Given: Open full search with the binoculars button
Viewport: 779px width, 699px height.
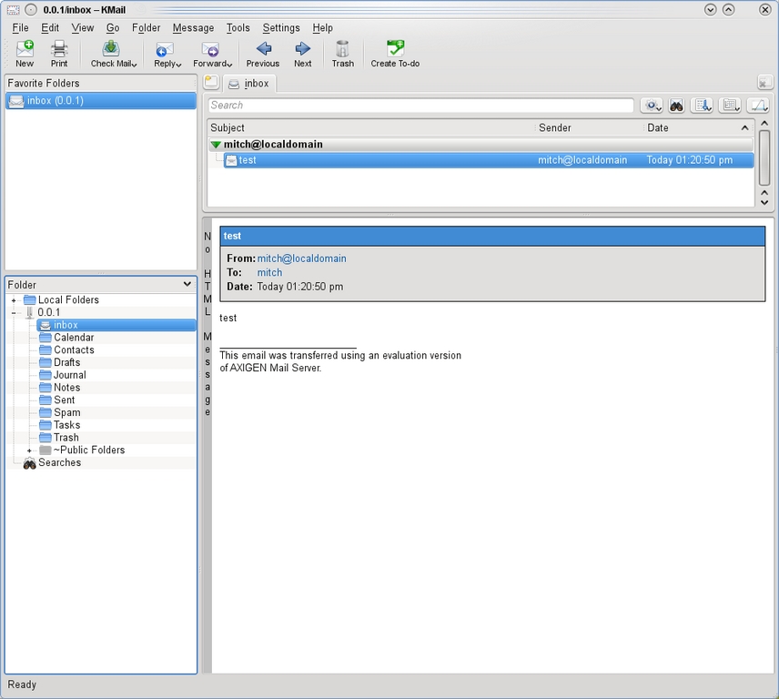Looking at the screenshot, I should 676,106.
